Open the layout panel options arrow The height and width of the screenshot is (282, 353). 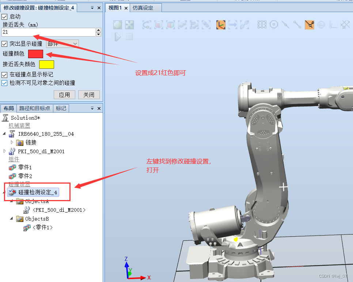(92, 108)
